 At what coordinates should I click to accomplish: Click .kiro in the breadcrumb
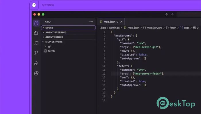[103, 28]
